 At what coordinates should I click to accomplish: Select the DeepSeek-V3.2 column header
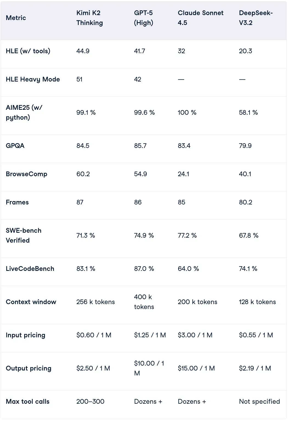point(255,18)
